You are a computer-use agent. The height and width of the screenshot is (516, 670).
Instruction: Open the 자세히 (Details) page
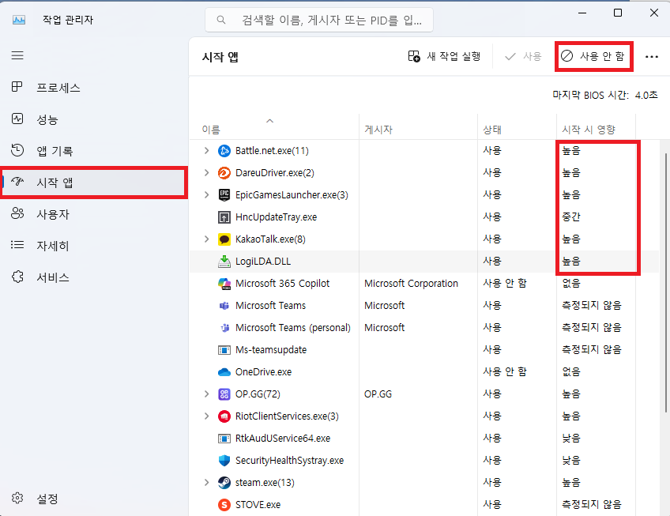click(94, 246)
